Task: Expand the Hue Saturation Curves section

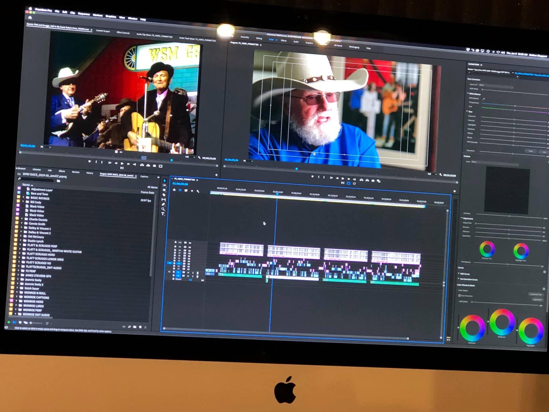Action: pos(458,279)
